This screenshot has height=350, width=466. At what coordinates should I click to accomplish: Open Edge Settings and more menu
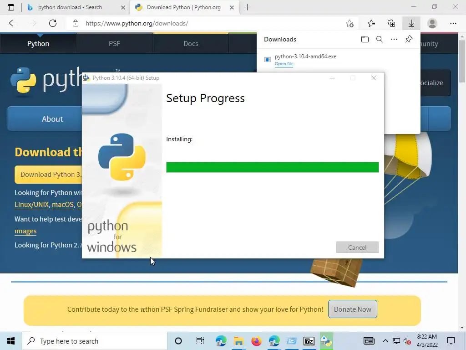pos(453,23)
